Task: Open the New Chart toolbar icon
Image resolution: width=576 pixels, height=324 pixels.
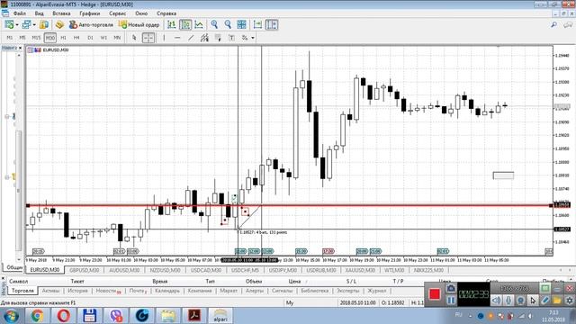Action: (9, 24)
